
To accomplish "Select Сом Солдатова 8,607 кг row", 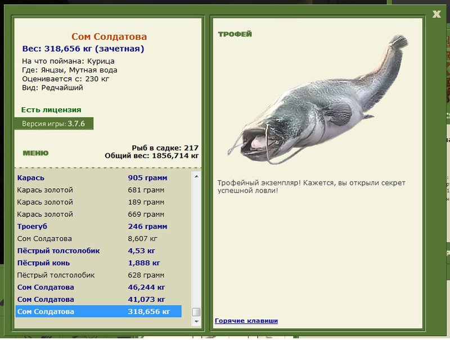I will [x=98, y=238].
